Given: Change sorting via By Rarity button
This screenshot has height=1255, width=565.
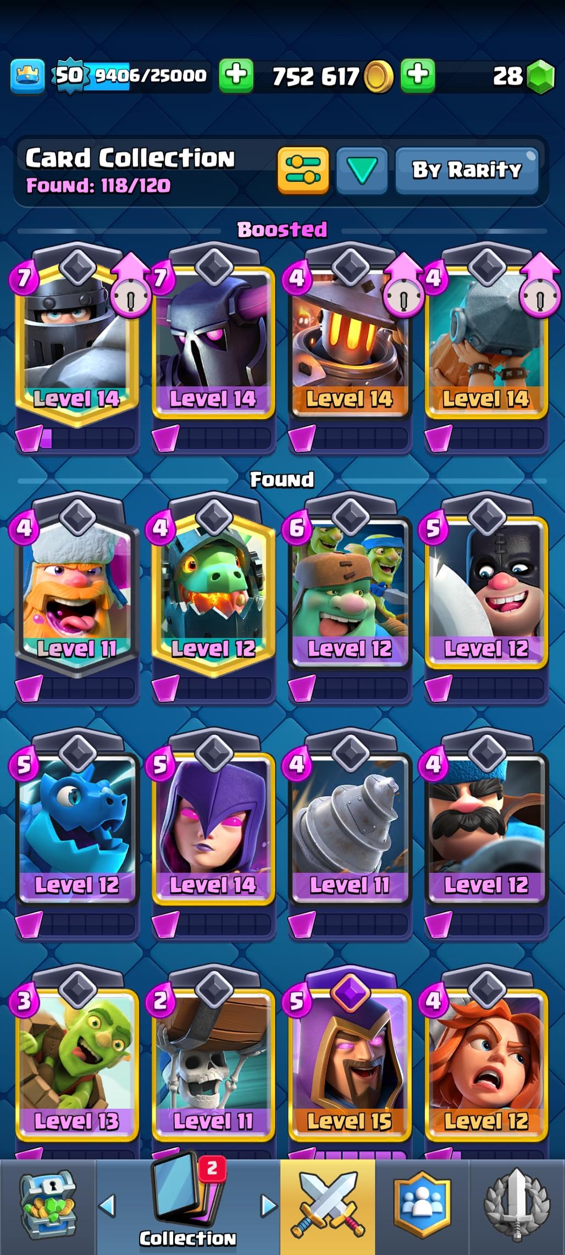Looking at the screenshot, I should (x=467, y=170).
